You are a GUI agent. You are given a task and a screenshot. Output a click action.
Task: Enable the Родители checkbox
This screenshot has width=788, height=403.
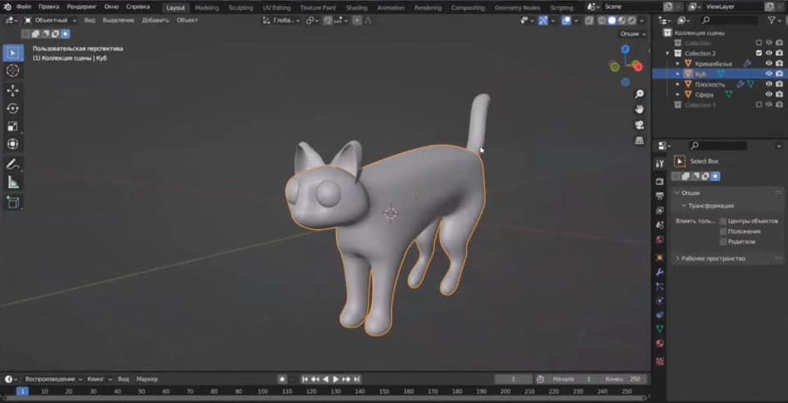coord(723,241)
